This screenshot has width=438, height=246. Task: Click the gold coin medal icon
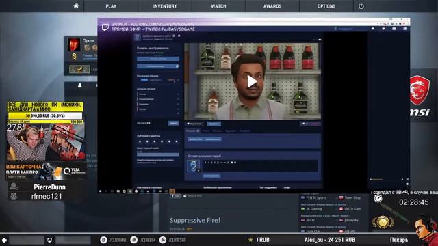coord(383,222)
